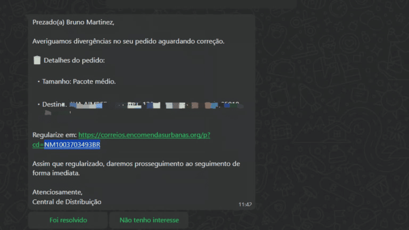
Task: Select the bullet marker before Tamanho
Action: click(39, 81)
